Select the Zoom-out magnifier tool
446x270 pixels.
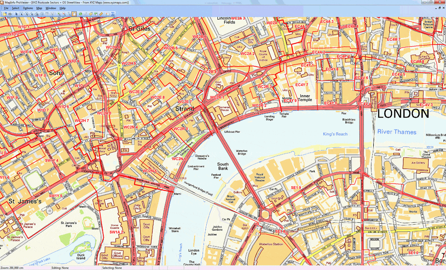coord(63,13)
